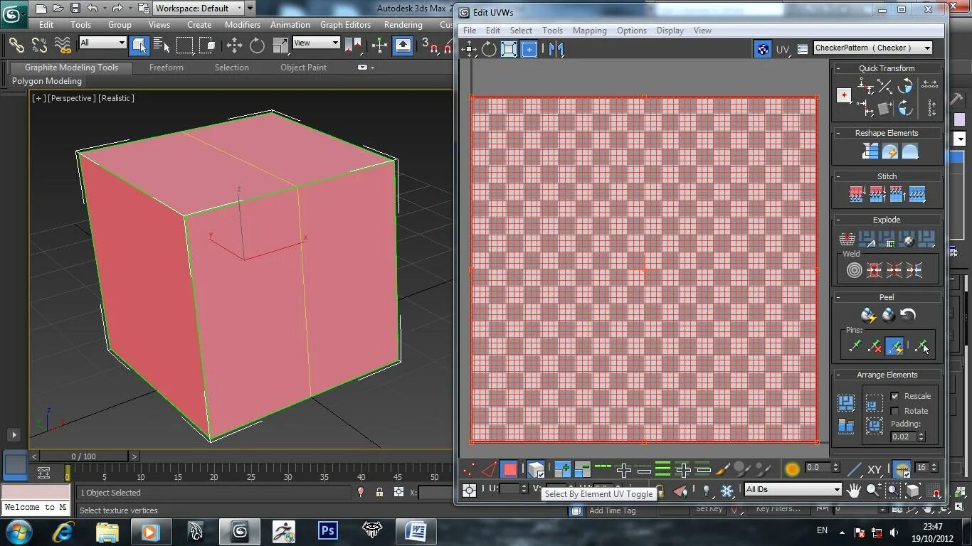Viewport: 972px width, 546px height.
Task: Toggle the Absolute/Offset UV type-in icon
Action: point(469,490)
